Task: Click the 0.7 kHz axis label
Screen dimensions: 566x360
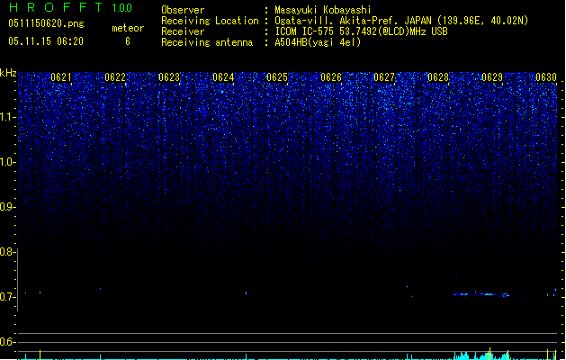Action: 8,297
